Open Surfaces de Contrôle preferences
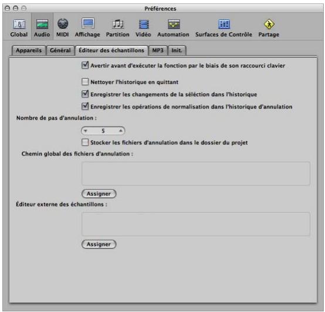This screenshot has width=325, height=312. pyautogui.click(x=224, y=28)
